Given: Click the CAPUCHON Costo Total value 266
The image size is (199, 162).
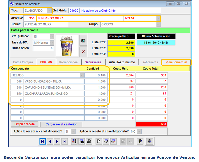Looking at the screenshot, I should coord(152,87).
